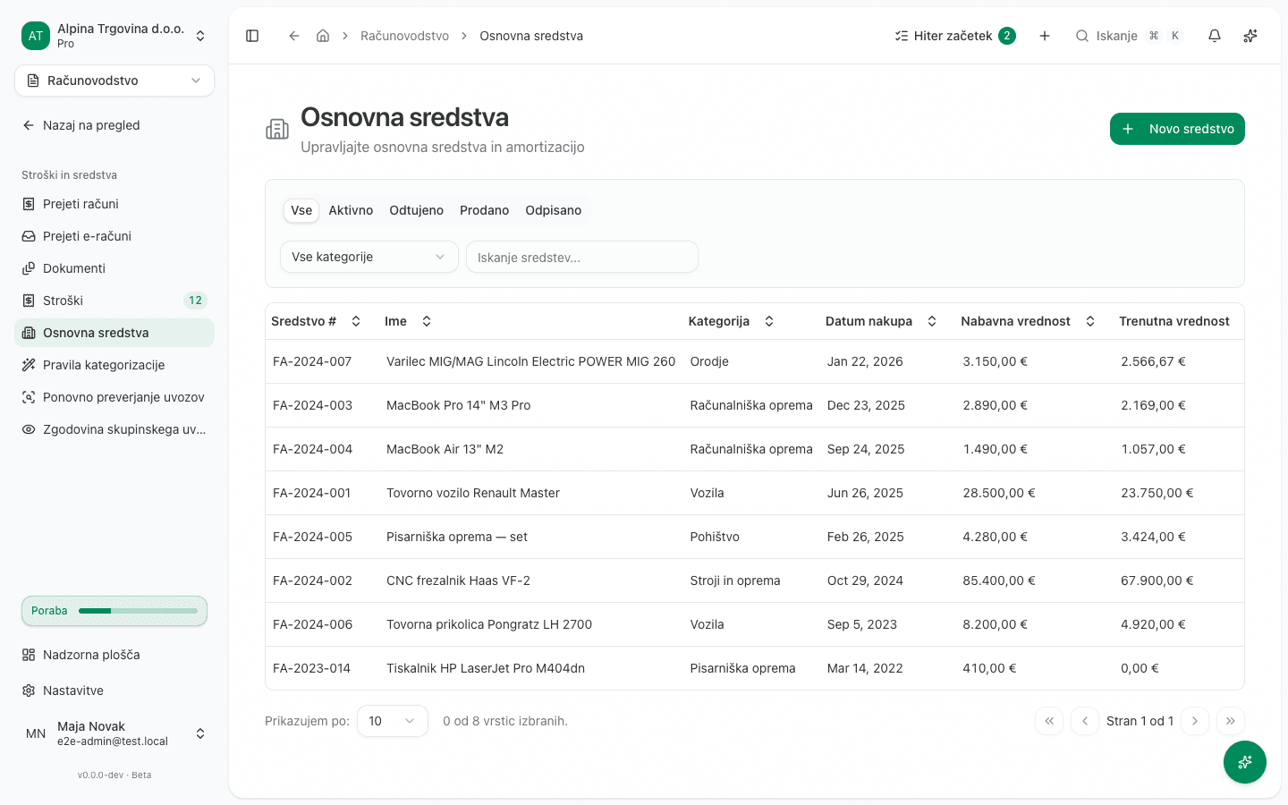Open the floating green assistant button
Screen dimensions: 1288x805
[x=1245, y=762]
